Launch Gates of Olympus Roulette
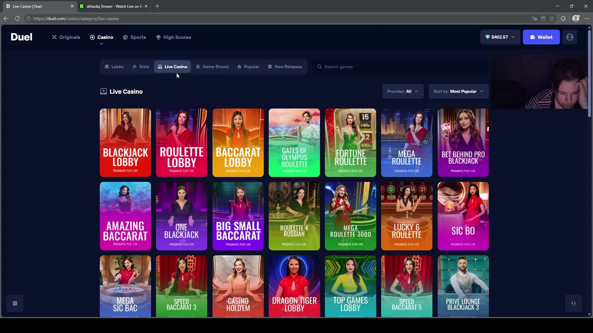The image size is (593, 333). click(x=294, y=142)
